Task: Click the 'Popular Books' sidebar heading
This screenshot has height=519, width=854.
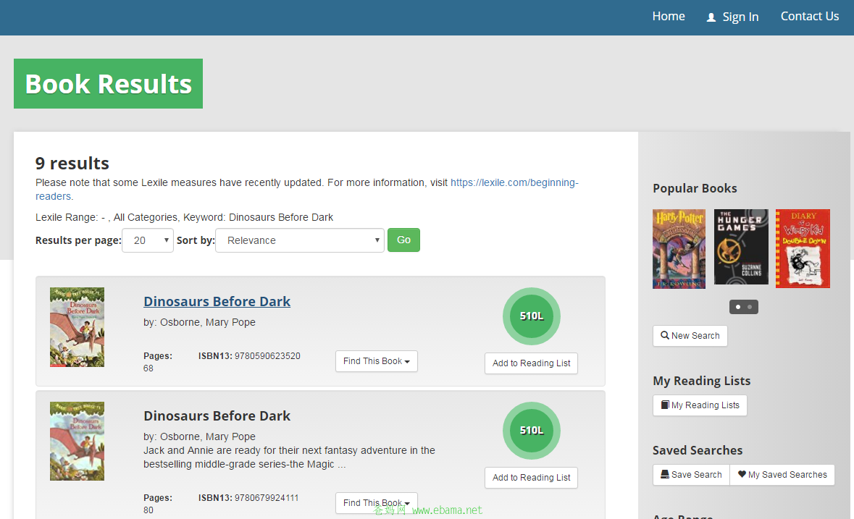Action: (x=695, y=188)
